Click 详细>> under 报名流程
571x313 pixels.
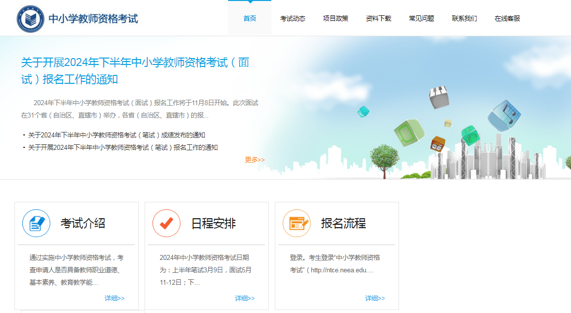point(375,298)
